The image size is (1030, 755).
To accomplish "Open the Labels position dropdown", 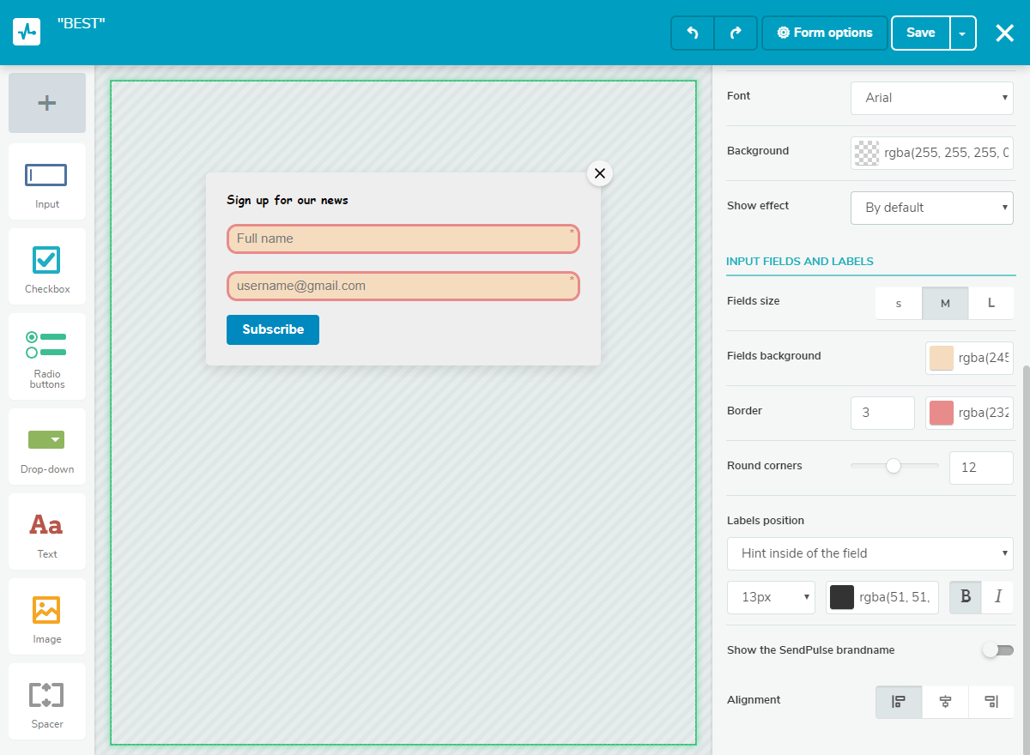I will pos(869,553).
